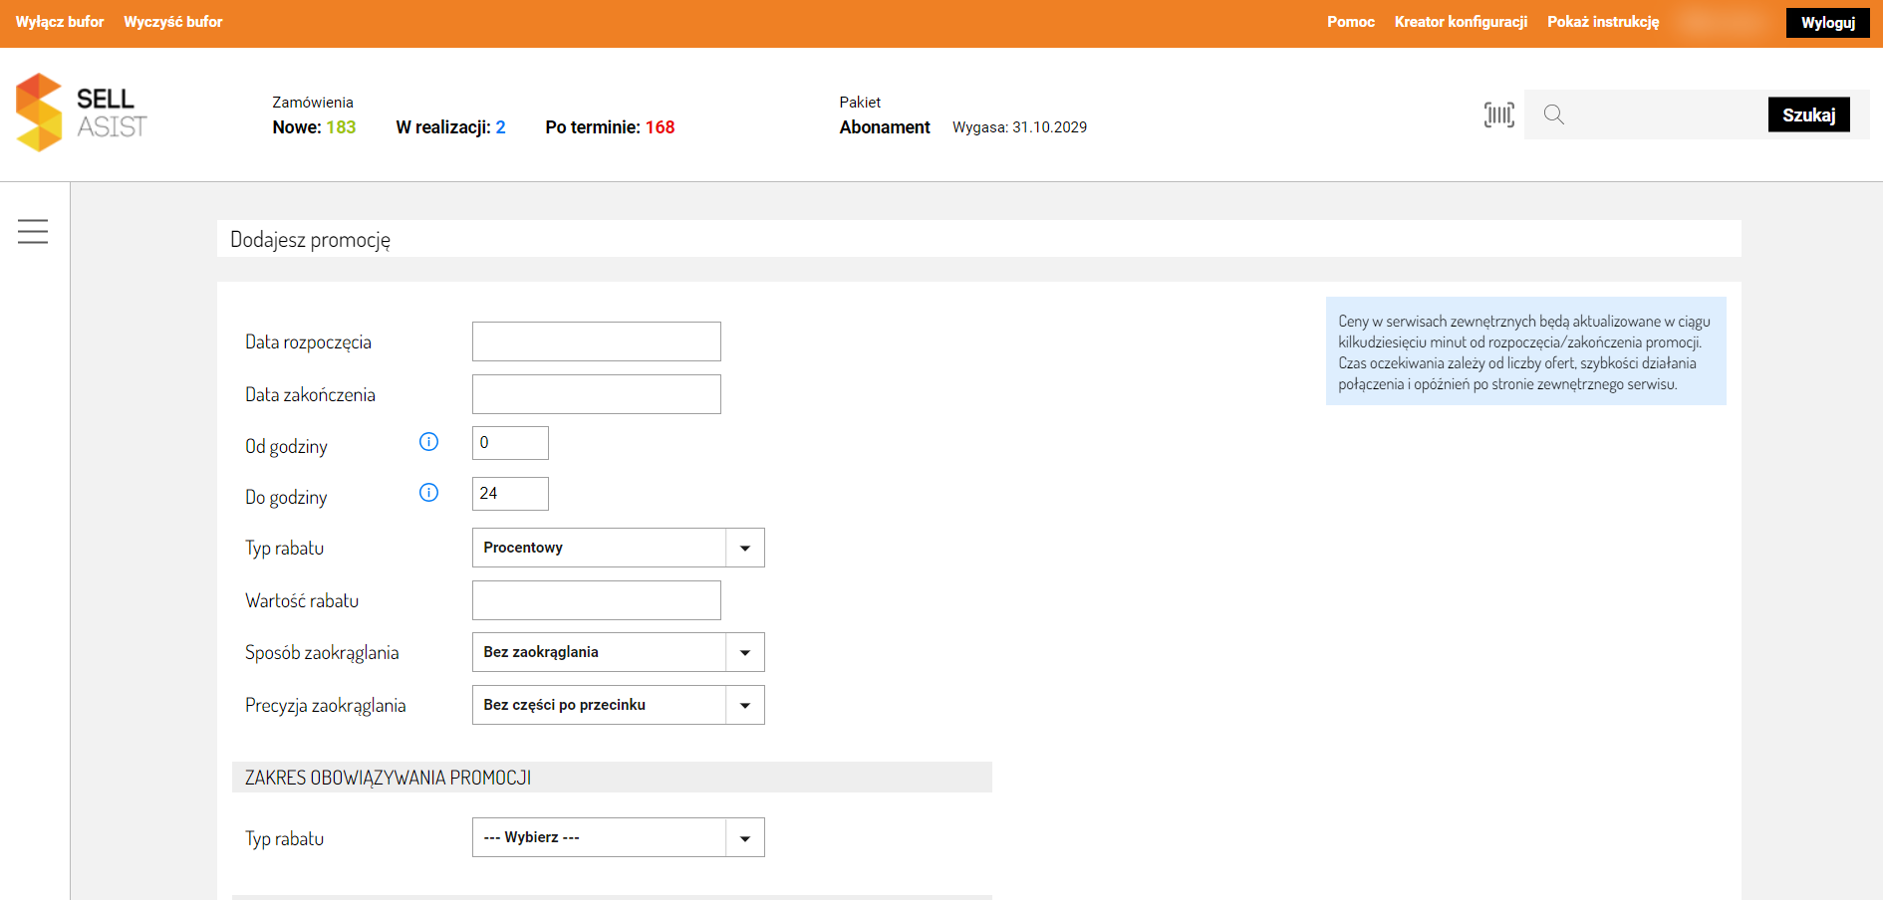Expand the Wybierz promotion scope dropdown
The width and height of the screenshot is (1883, 900).
tap(618, 837)
